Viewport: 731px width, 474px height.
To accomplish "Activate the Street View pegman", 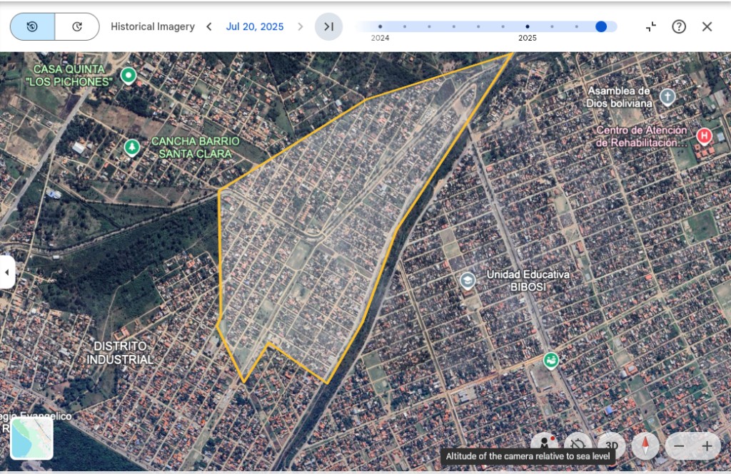I will 545,445.
